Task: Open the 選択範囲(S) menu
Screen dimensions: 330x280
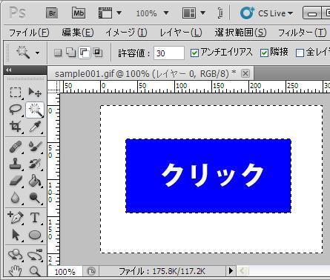Action: coord(240,33)
